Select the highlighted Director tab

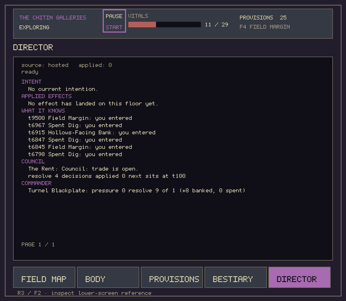[299, 277]
